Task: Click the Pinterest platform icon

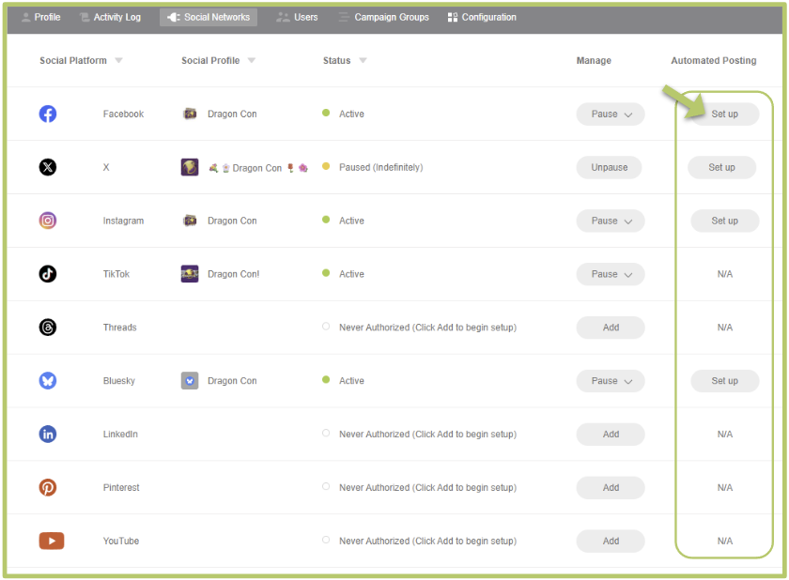Action: click(x=48, y=487)
